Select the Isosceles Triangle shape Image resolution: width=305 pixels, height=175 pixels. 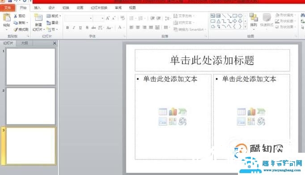pos(218,21)
